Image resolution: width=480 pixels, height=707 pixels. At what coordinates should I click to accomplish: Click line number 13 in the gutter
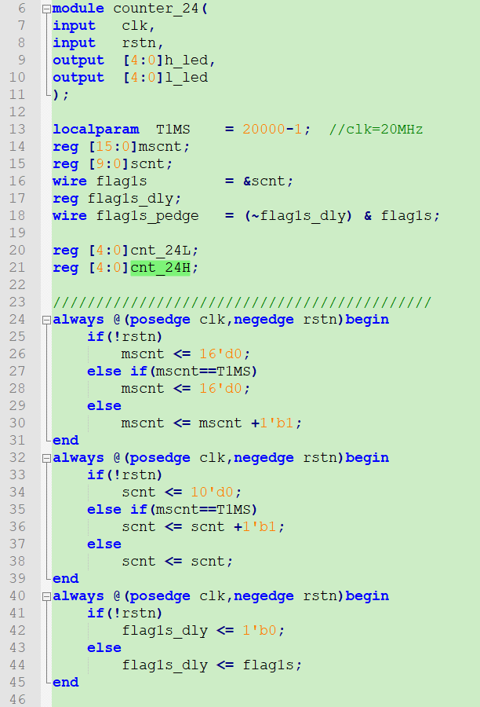pyautogui.click(x=17, y=130)
